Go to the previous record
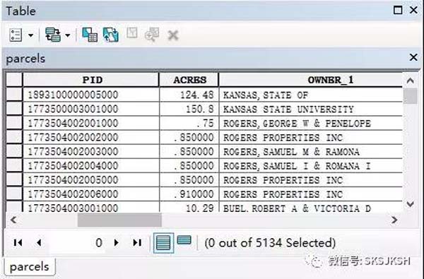 tap(39, 243)
